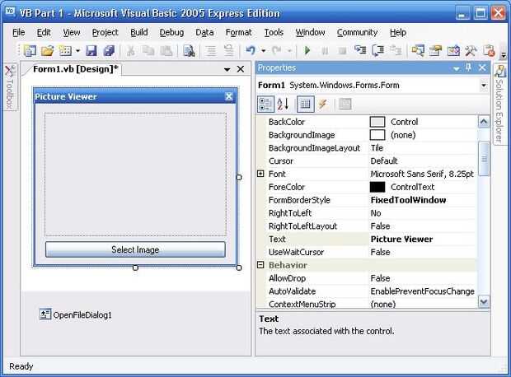Click the Paste clipboard icon
Screen dimensions: 511x377
tap(166, 51)
